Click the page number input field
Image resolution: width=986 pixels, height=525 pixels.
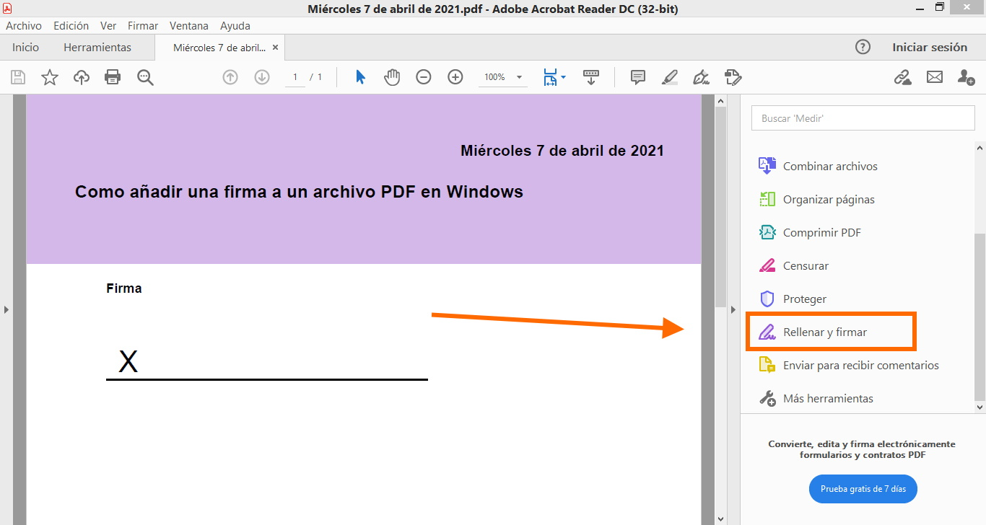point(295,77)
